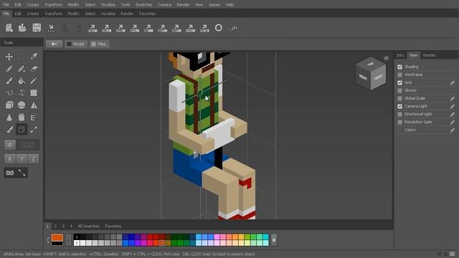This screenshot has height=258, width=459.
Task: Toggle the X axis mirror button
Action: point(9,158)
